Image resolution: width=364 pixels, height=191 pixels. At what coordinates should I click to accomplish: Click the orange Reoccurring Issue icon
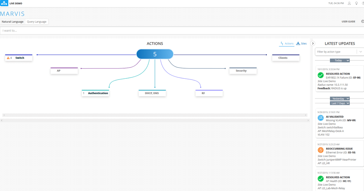pos(320,150)
